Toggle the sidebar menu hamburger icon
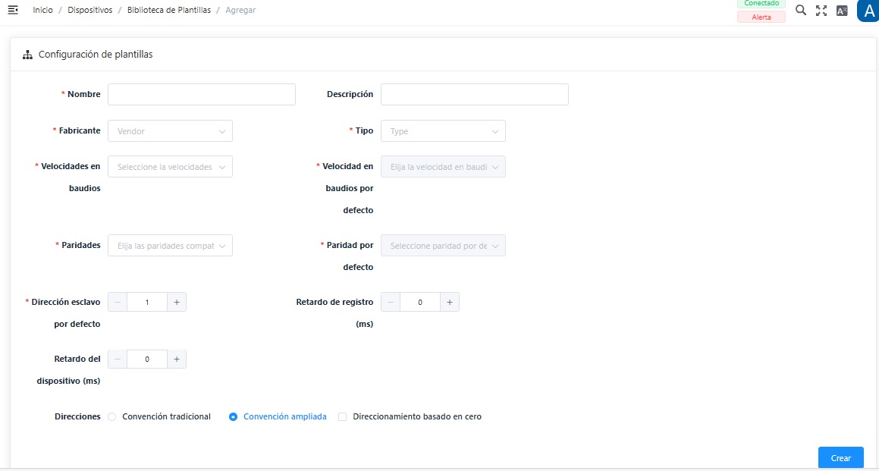 coord(13,10)
